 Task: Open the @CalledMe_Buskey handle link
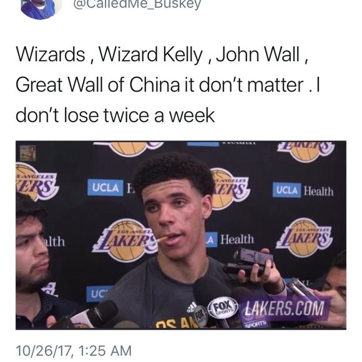(137, 4)
